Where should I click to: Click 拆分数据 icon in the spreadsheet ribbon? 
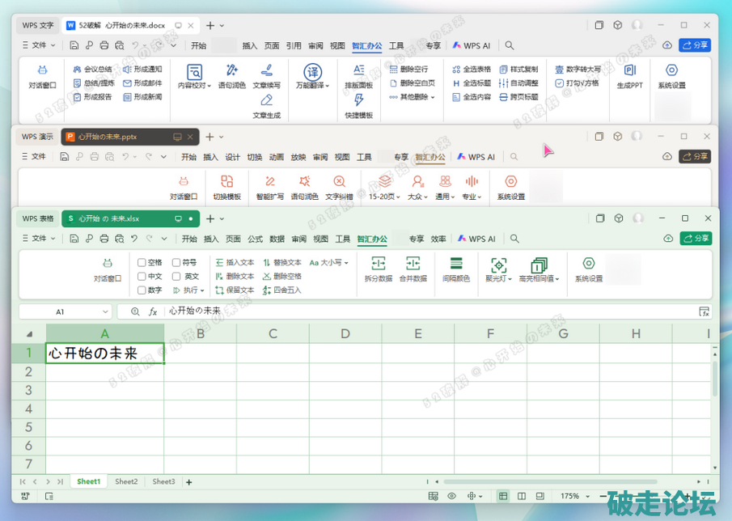click(x=378, y=265)
